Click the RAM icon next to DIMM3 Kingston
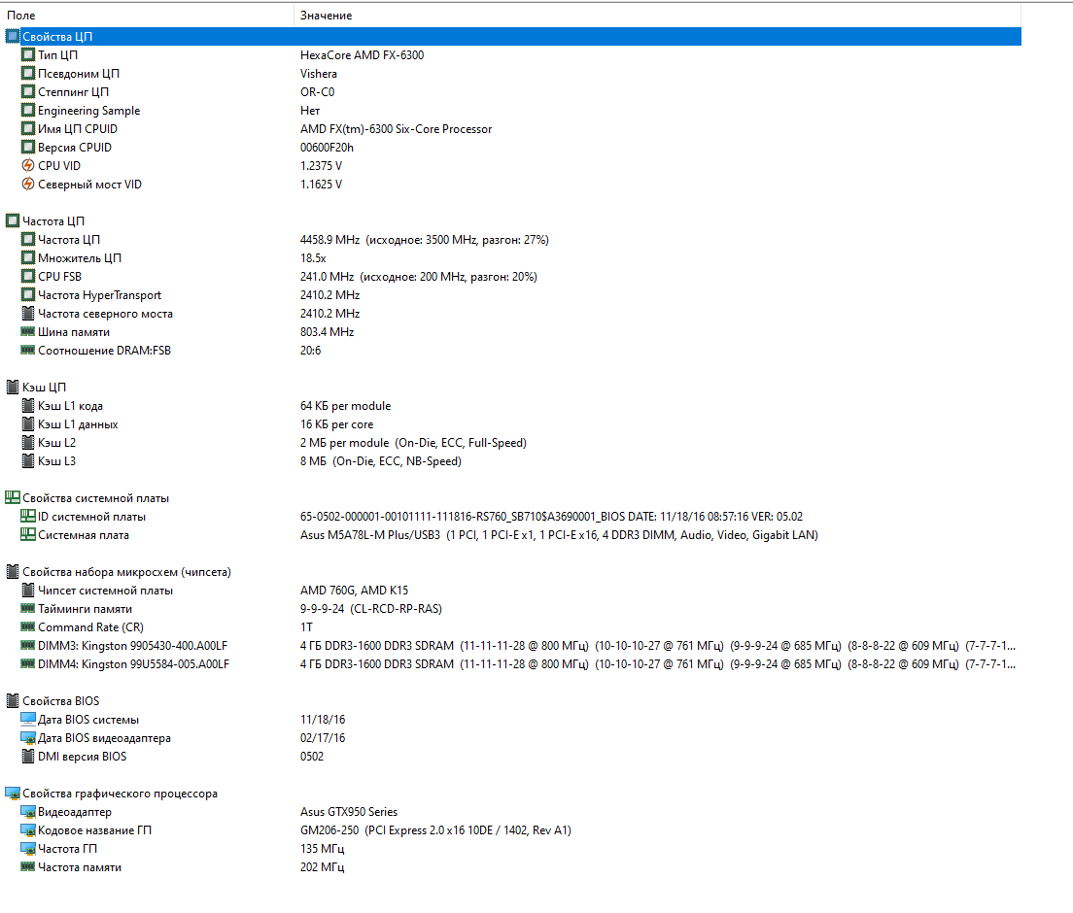 28,646
